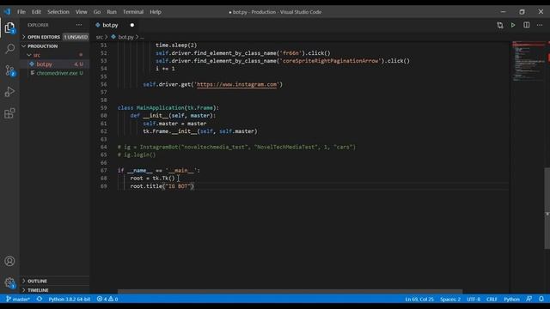The image size is (550, 309).
Task: Click the class MainApplication definition line
Action: click(x=168, y=108)
